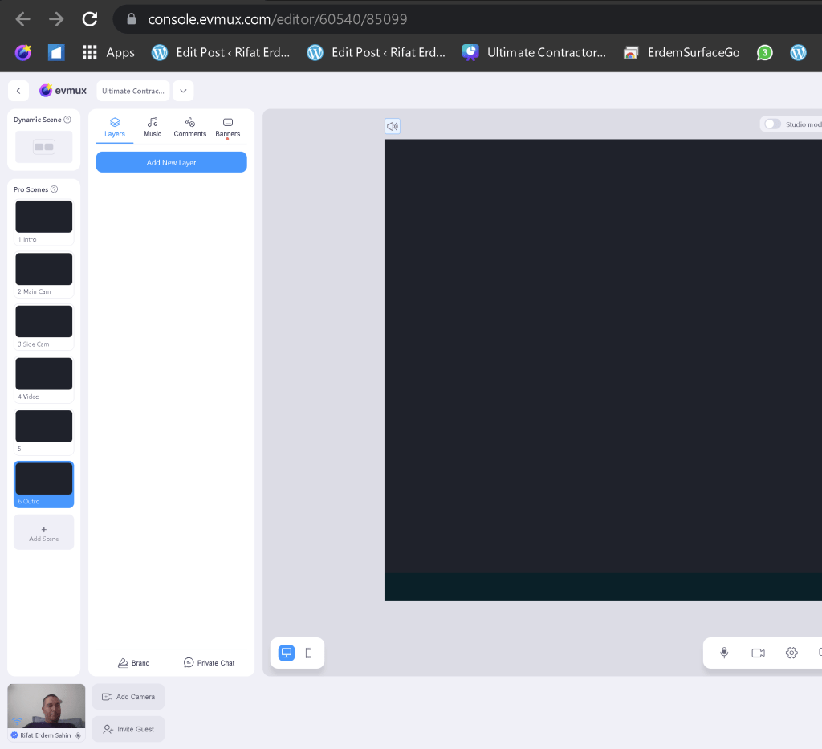Select the 3 Side Cam scene
Screen dimensions: 822x749
[44, 327]
